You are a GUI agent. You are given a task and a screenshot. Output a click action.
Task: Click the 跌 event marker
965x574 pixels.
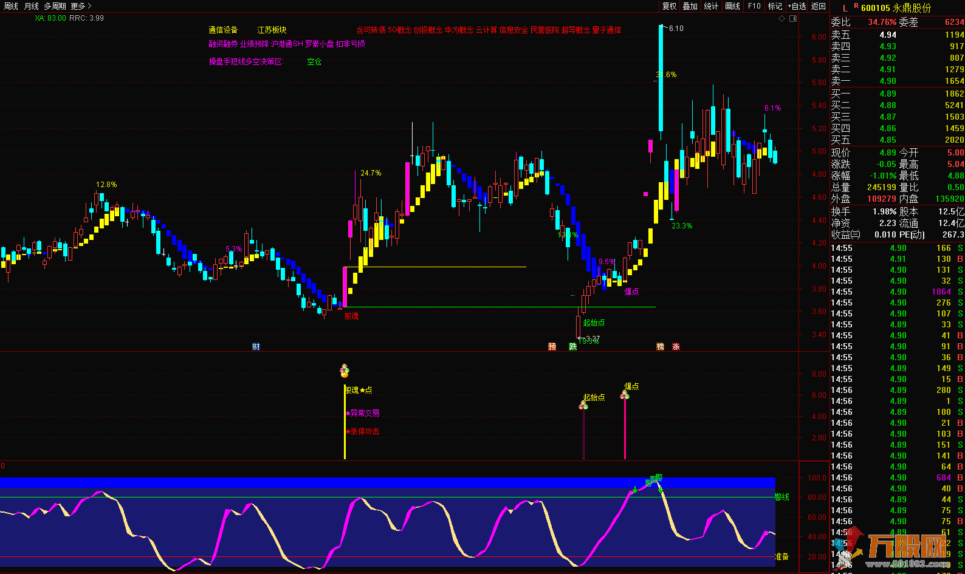[572, 347]
